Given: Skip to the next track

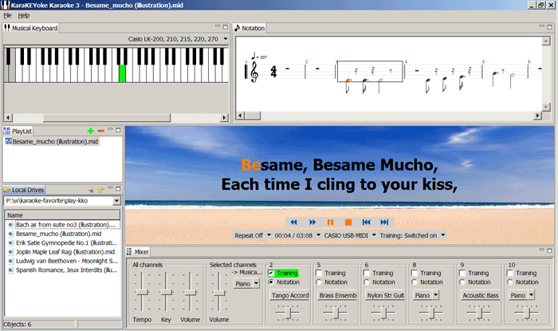Looking at the screenshot, I should point(384,222).
